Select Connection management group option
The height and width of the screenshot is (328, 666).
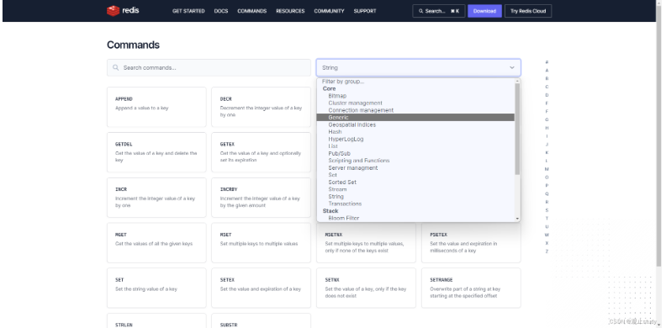pos(415,110)
